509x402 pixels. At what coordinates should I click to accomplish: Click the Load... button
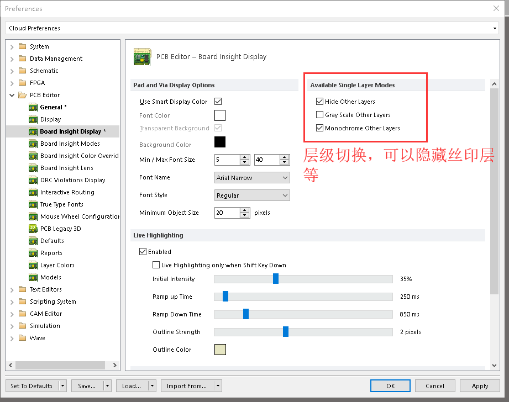pyautogui.click(x=132, y=386)
